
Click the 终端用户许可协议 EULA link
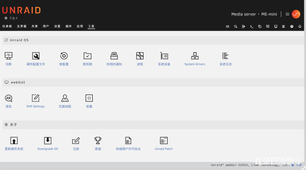(128, 149)
